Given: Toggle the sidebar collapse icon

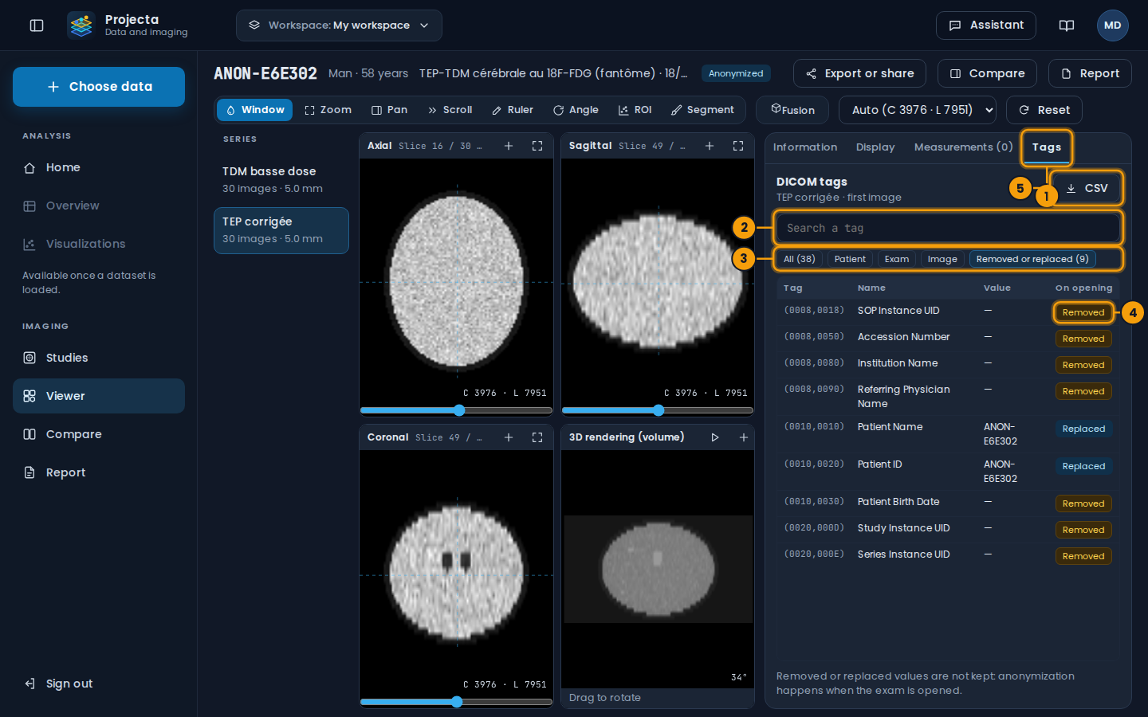Looking at the screenshot, I should [x=37, y=25].
